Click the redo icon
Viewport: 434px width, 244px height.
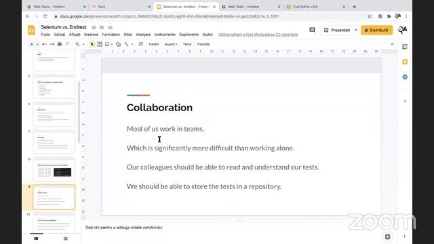tap(52, 44)
